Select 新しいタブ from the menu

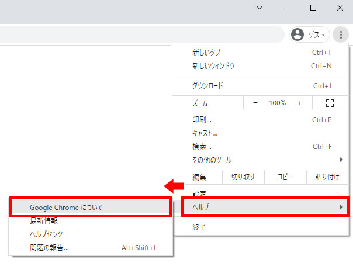[259, 53]
